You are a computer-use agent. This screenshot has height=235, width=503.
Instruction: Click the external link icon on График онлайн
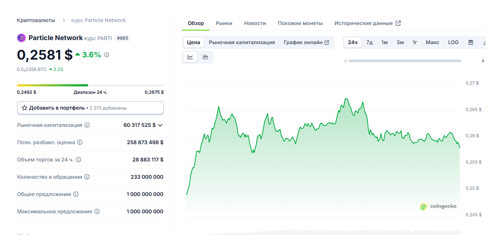click(327, 42)
